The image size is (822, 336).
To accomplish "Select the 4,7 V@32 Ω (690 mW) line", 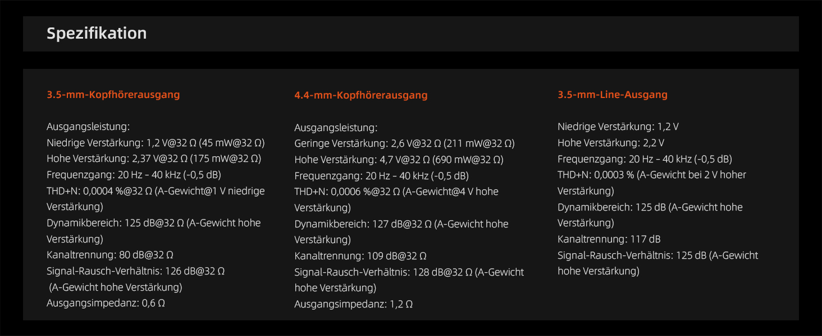I will click(x=399, y=160).
